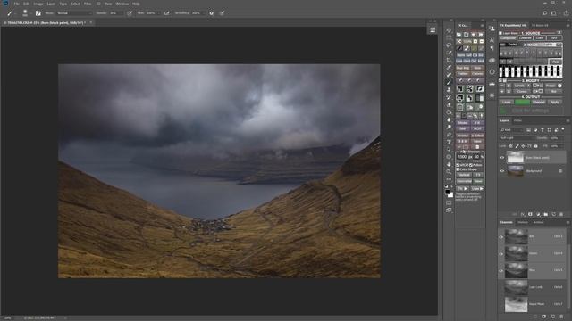The width and height of the screenshot is (572, 321).
Task: Select the Move tool in the toolbar
Action: pos(449,30)
